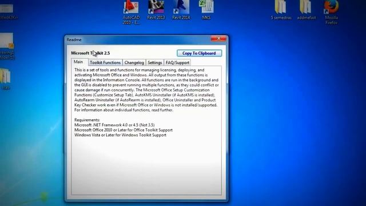This screenshot has width=366, height=206.
Task: Click the 'Requirements:' line in the readme
Action: click(87, 120)
